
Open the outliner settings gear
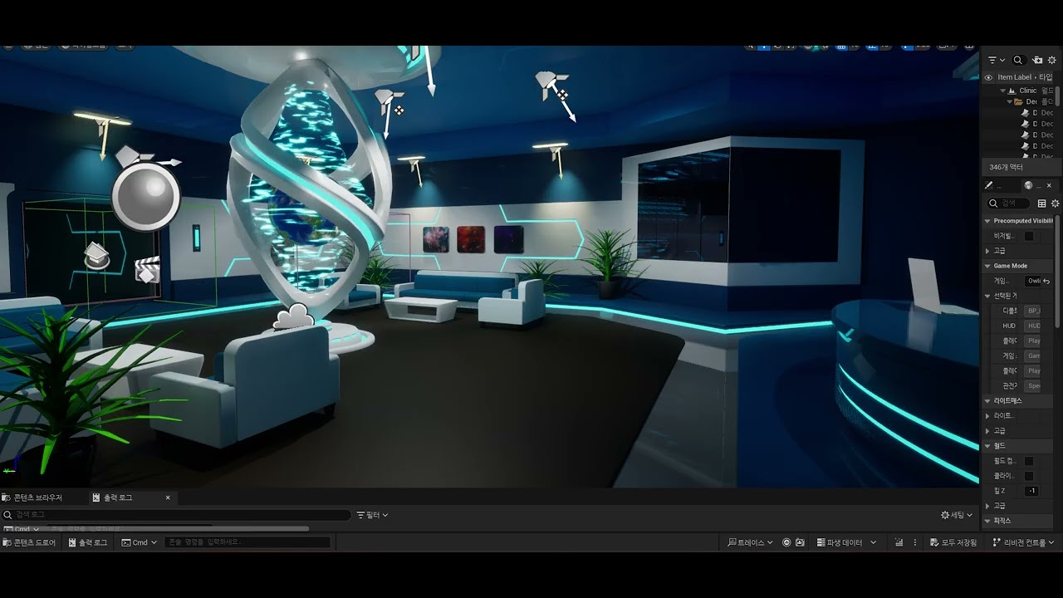point(1051,60)
